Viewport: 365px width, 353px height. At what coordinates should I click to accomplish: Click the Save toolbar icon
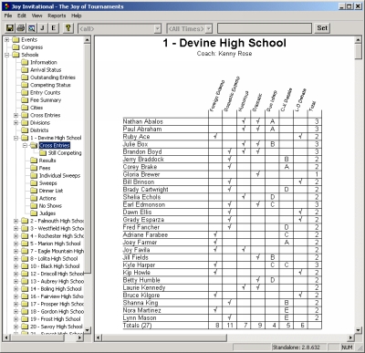point(10,28)
